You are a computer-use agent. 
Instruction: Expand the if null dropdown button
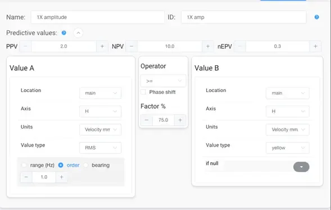point(301,167)
